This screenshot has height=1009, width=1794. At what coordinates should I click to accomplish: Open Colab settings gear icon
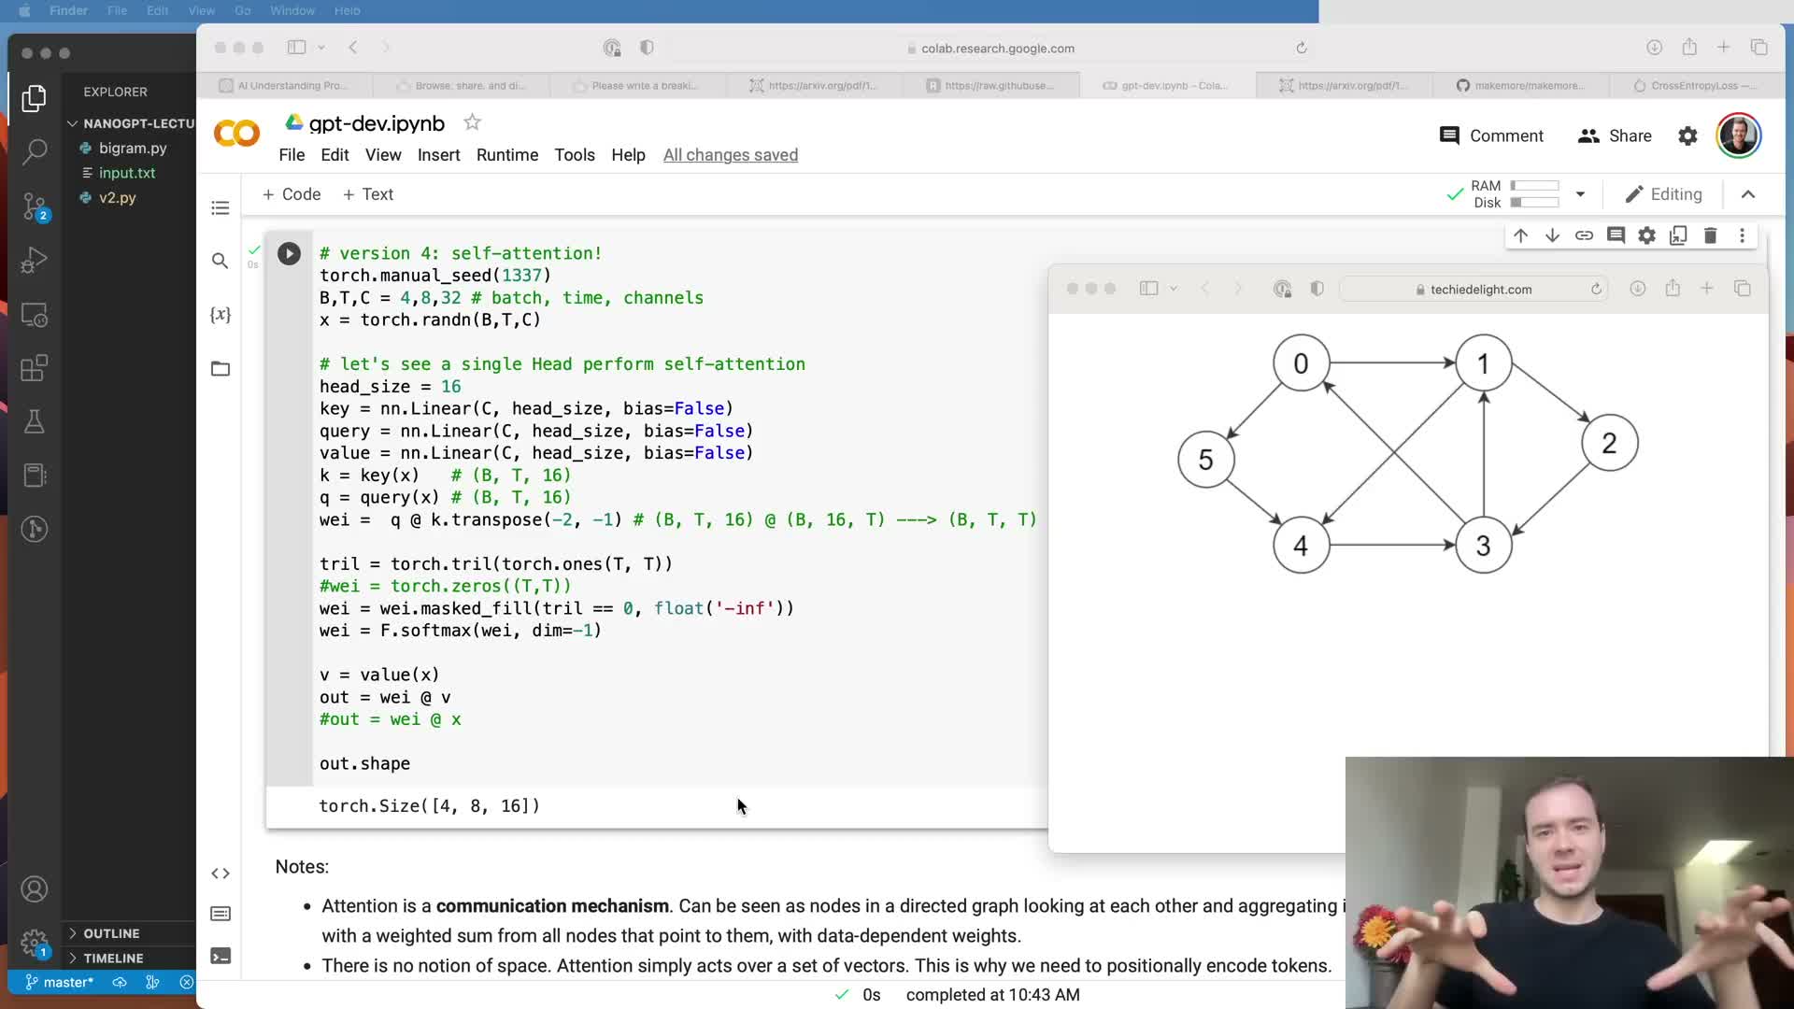(1687, 136)
